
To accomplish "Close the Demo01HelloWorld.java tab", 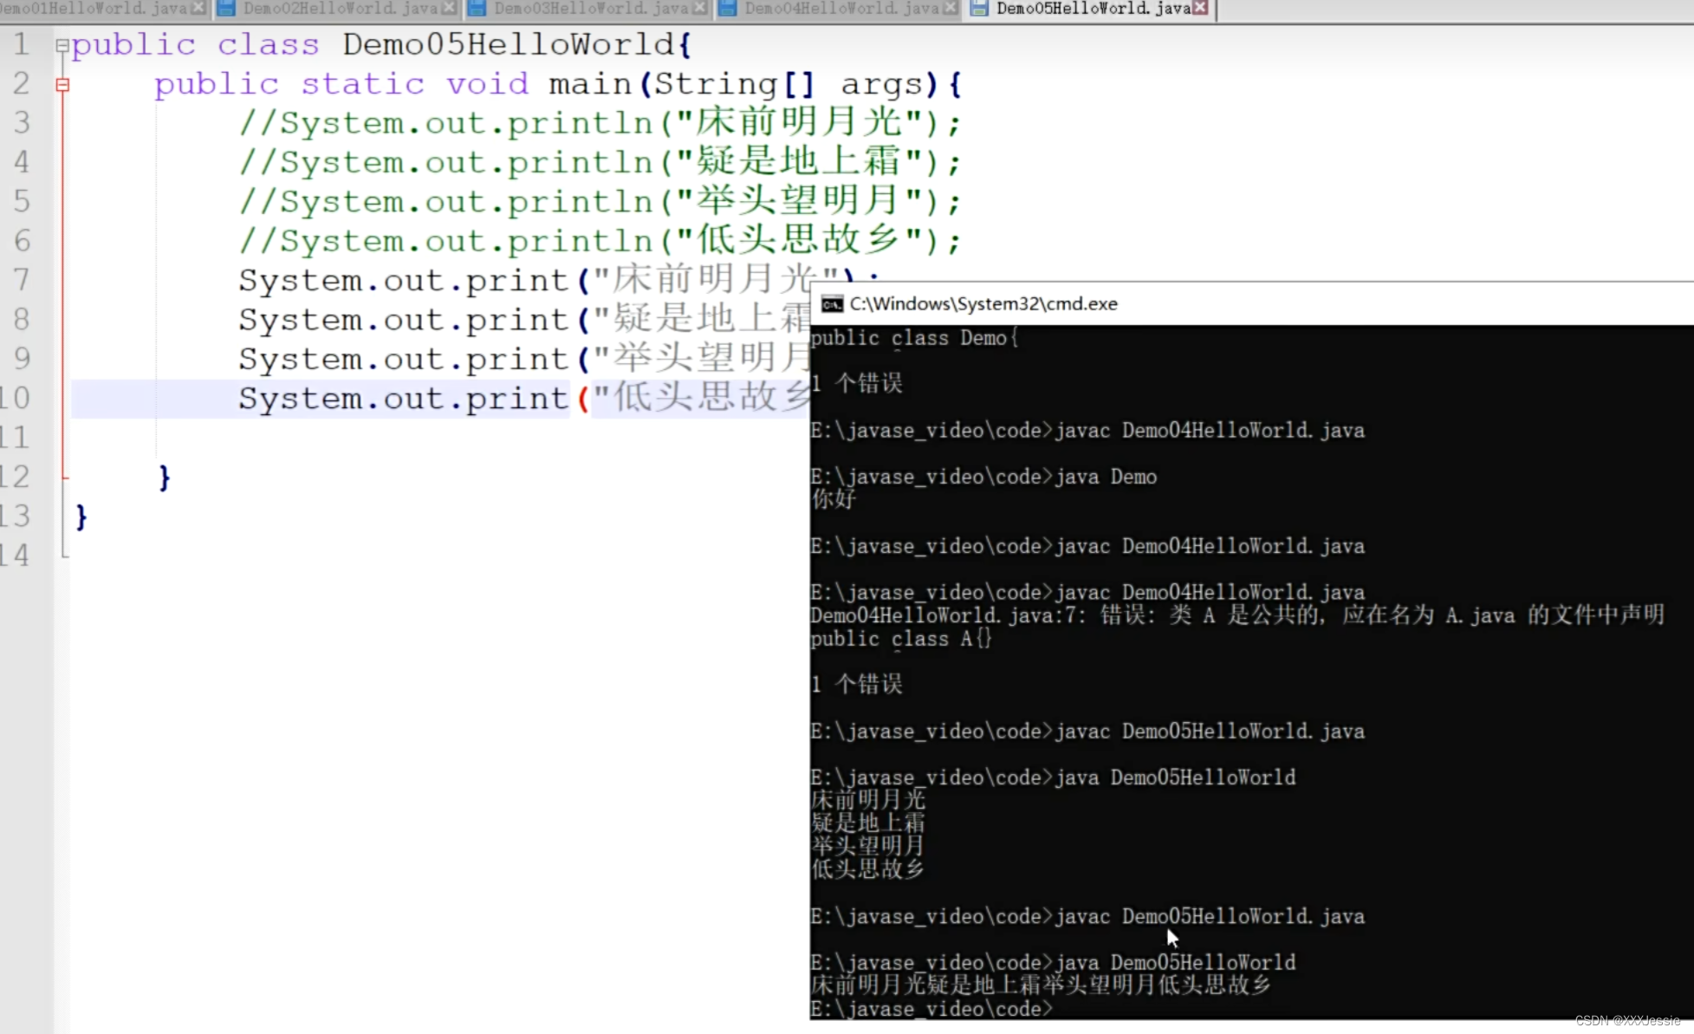I will coord(198,8).
